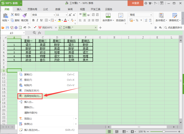This screenshot has height=134, width=184.
Task: Increase font size with A+ icon
Action: tap(70, 15)
